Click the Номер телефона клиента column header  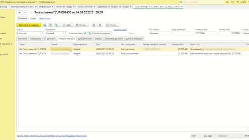pyautogui.click(x=157, y=44)
